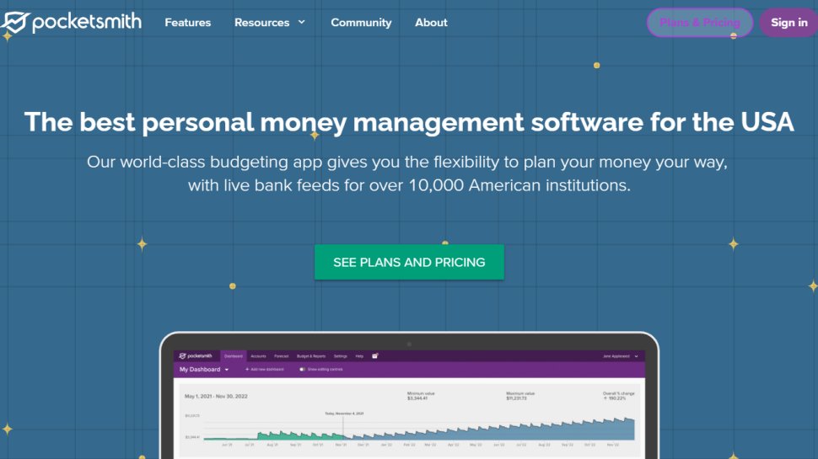Expand the Resources dropdown chevron
818x459 pixels.
[302, 23]
